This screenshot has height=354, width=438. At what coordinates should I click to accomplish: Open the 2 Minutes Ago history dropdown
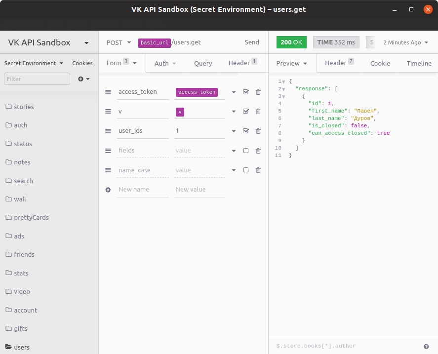tap(405, 42)
